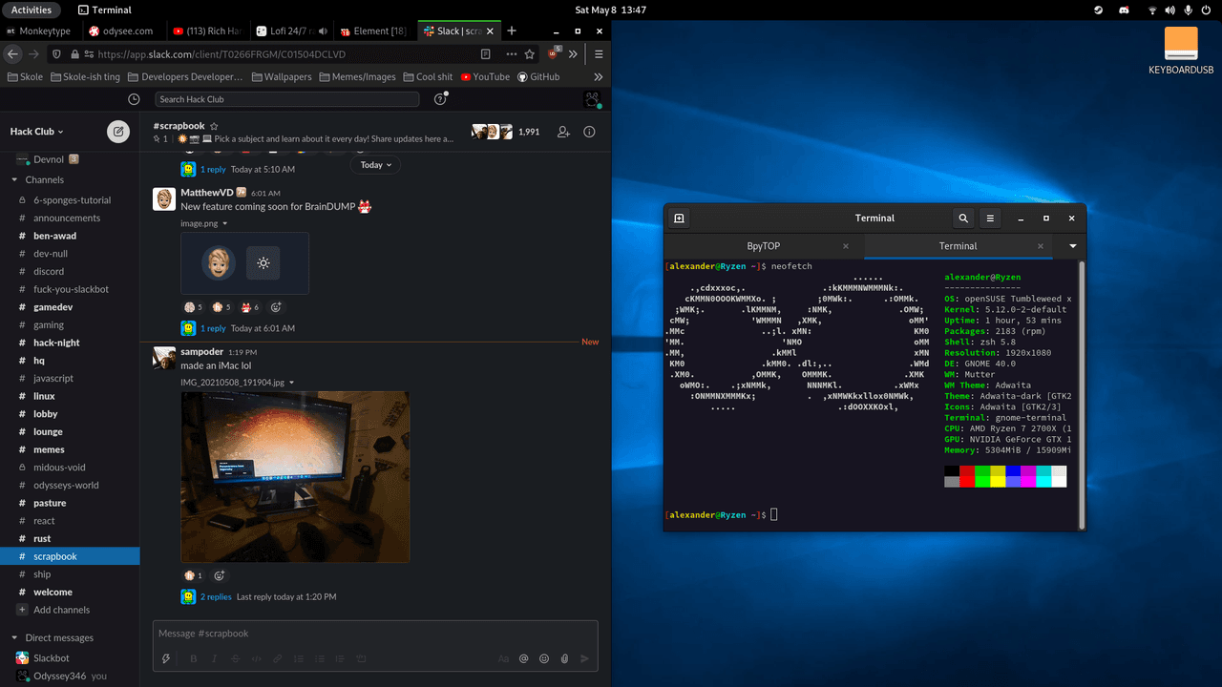Open the user avatar menu in Slack top bar
The image size is (1222, 687).
click(592, 99)
